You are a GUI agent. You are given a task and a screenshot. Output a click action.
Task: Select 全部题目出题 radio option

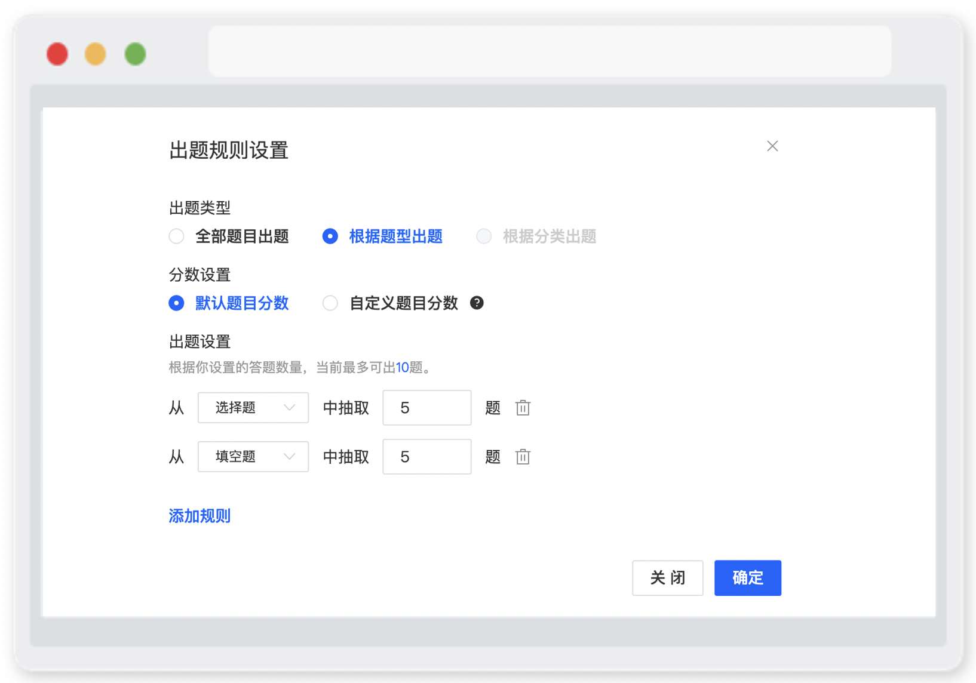click(176, 236)
